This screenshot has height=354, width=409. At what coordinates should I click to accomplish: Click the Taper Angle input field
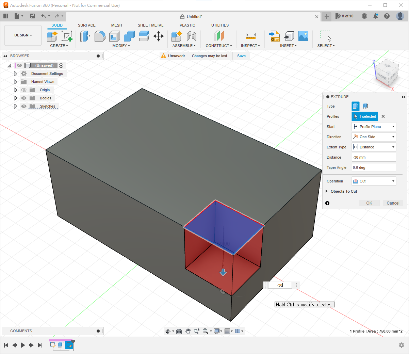point(374,167)
